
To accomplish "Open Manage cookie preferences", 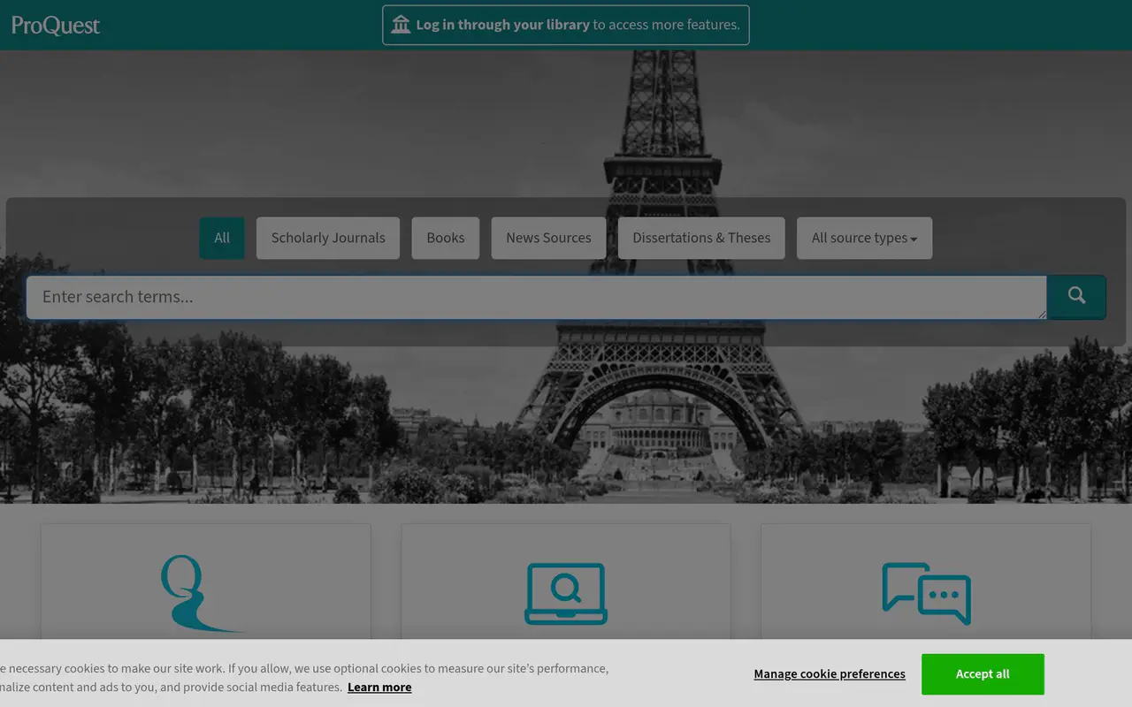I will (x=830, y=674).
